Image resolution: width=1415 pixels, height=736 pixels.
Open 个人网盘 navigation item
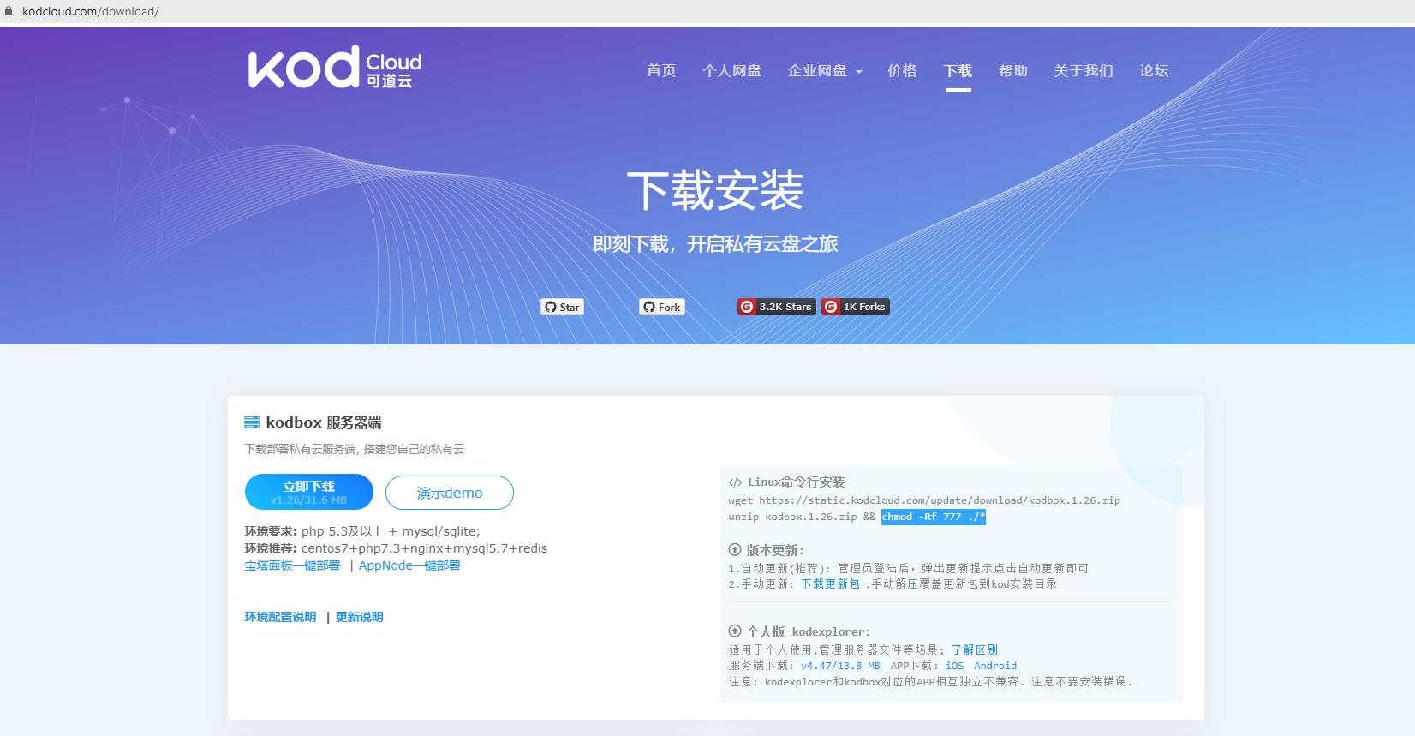click(x=732, y=70)
